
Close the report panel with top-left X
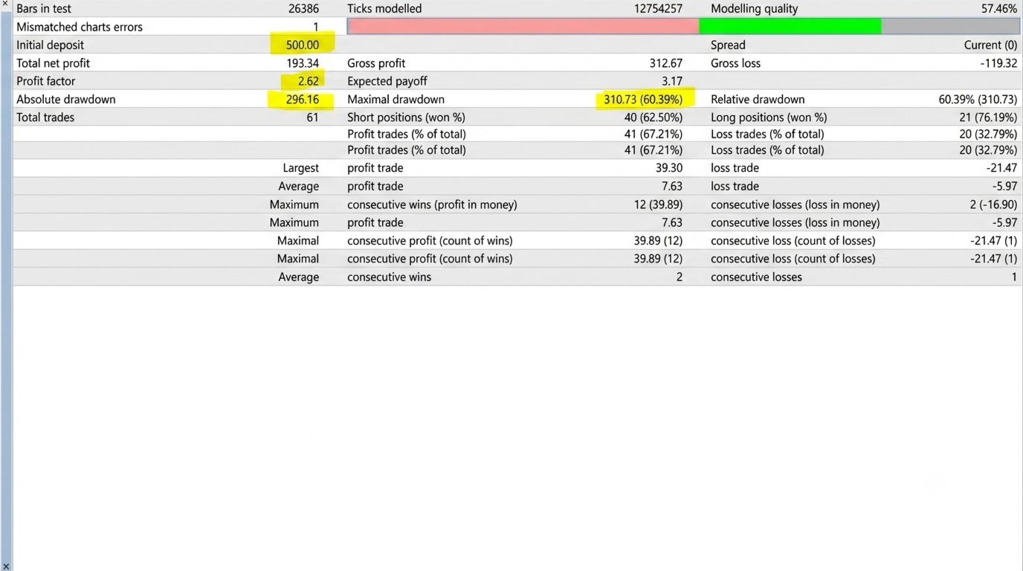coord(6,4)
